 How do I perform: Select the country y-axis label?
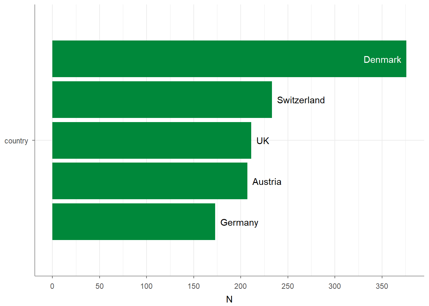(16, 141)
